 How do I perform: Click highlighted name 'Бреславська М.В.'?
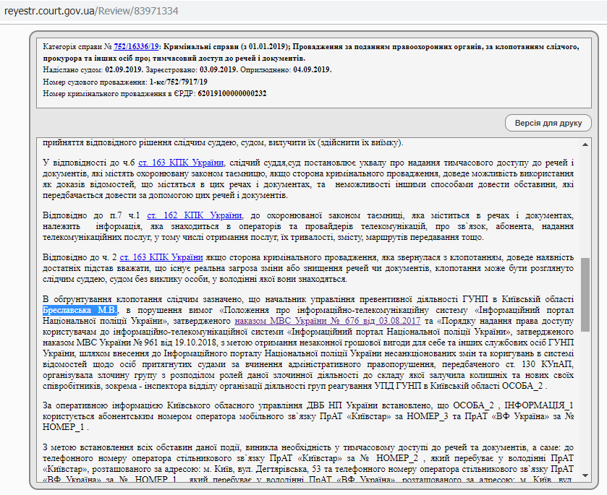pyautogui.click(x=80, y=309)
